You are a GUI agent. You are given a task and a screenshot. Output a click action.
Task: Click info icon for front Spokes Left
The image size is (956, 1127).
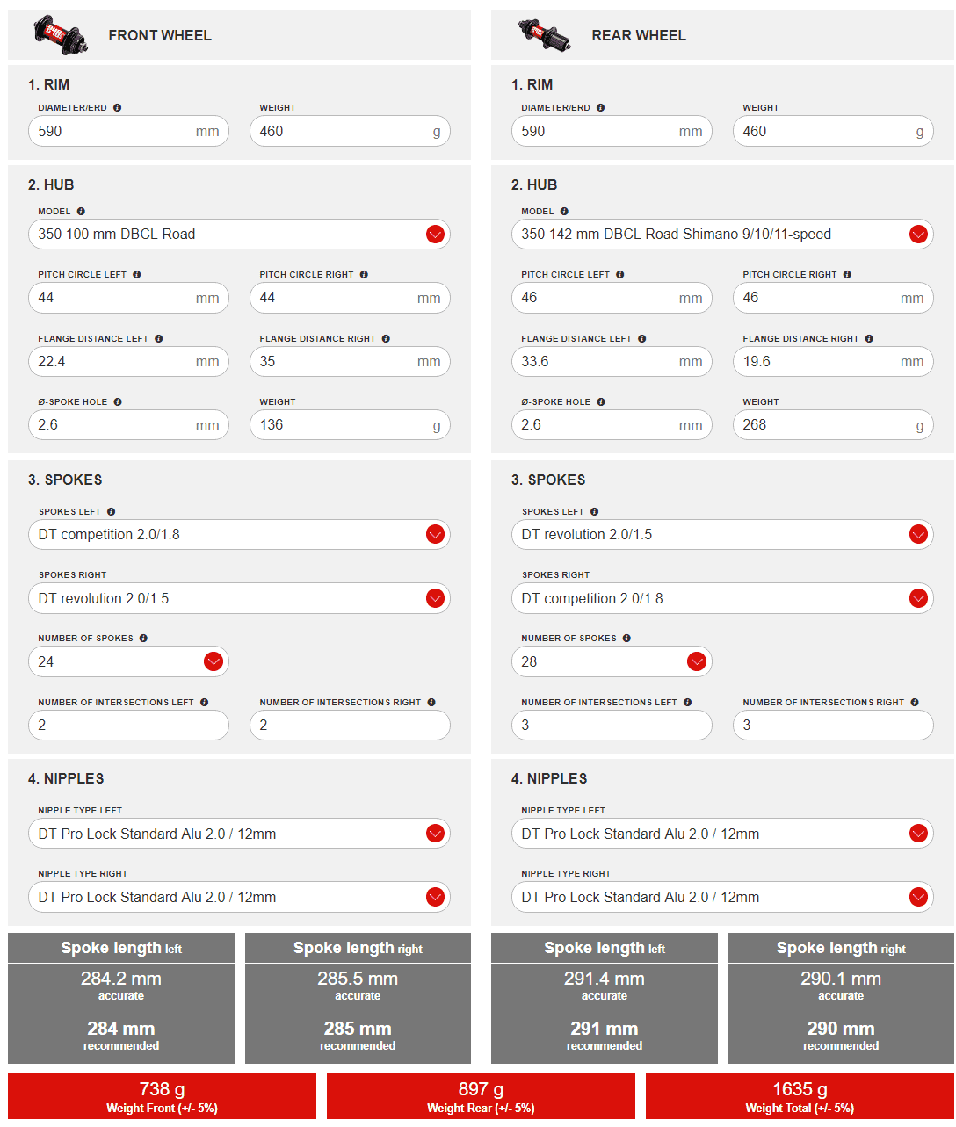click(x=111, y=511)
